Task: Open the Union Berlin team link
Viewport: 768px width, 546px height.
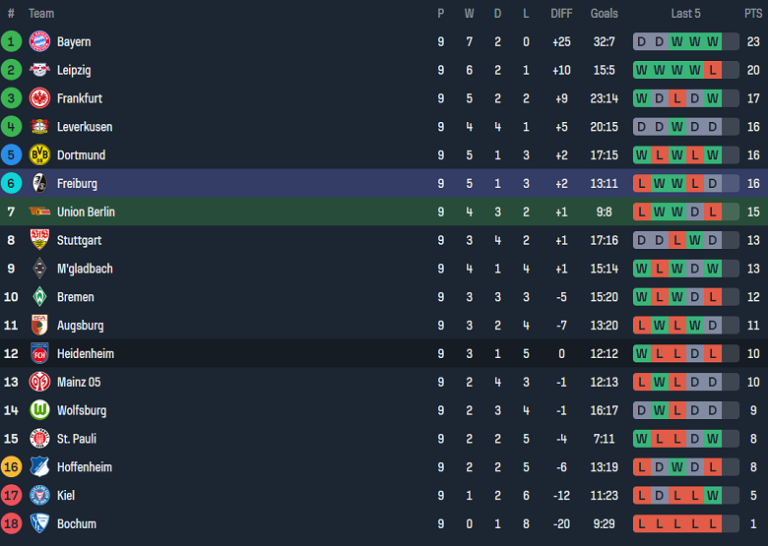Action: [86, 212]
